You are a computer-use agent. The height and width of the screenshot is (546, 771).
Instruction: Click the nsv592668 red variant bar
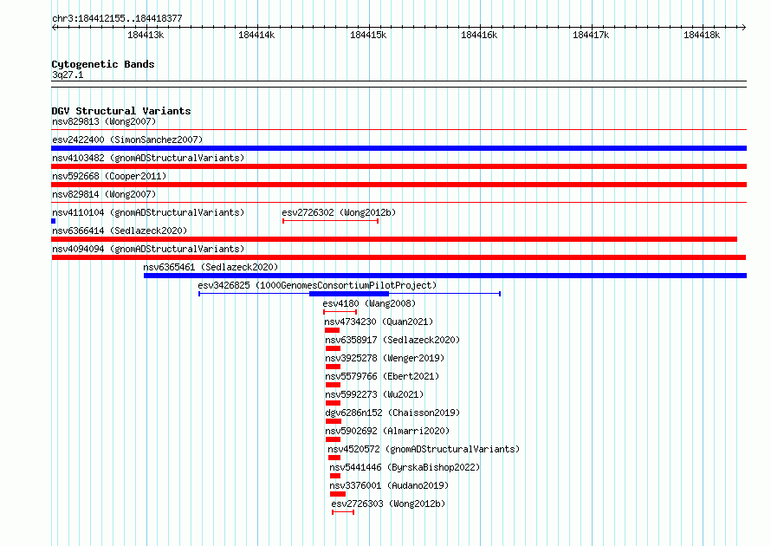[398, 185]
